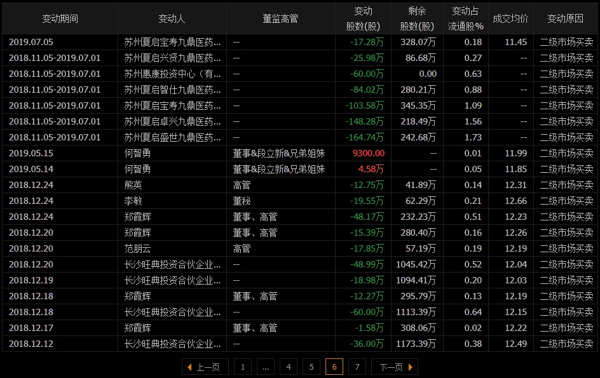This screenshot has width=600, height=378.
Task: Select 苏州夏启盛世九鼎医药 shareholder cell
Action: (172, 137)
